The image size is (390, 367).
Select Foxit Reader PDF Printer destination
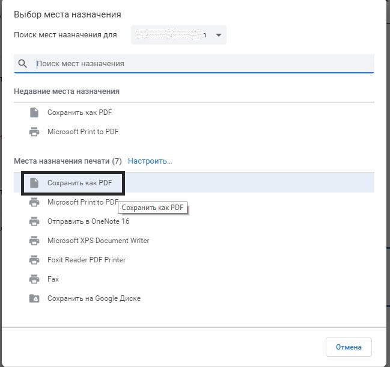tap(87, 260)
